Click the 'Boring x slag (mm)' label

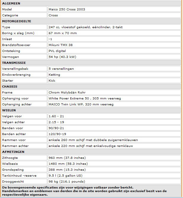18,33
